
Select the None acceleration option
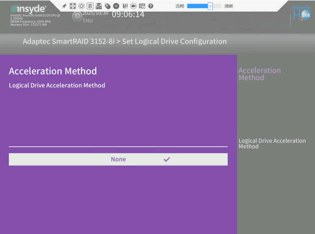pyautogui.click(x=118, y=159)
